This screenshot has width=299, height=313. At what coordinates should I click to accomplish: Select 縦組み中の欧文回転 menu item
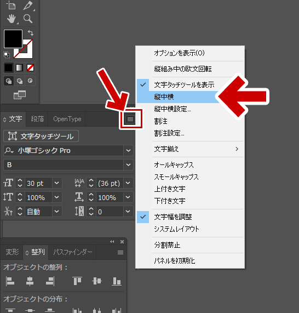click(190, 69)
